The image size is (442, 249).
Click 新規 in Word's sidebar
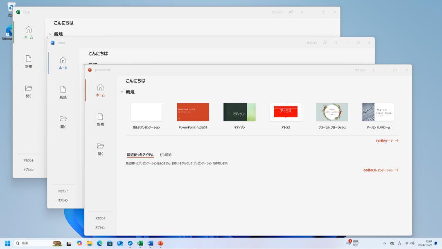point(63,93)
